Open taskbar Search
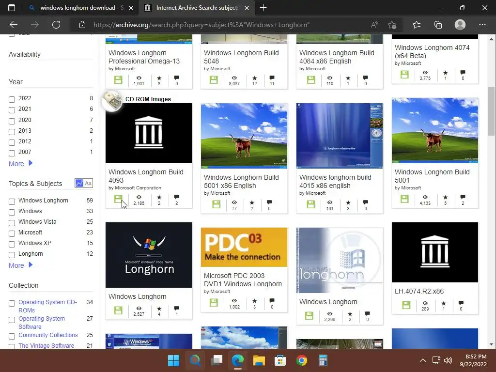 [195, 360]
